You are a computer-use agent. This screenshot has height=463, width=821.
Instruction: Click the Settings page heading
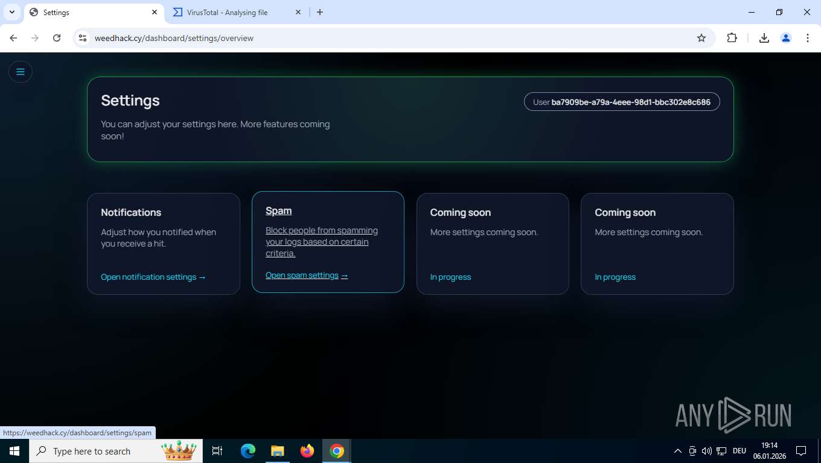130,100
